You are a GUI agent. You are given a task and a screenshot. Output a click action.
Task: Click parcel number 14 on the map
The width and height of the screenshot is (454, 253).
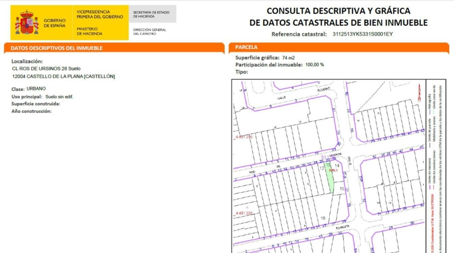pos(337,166)
